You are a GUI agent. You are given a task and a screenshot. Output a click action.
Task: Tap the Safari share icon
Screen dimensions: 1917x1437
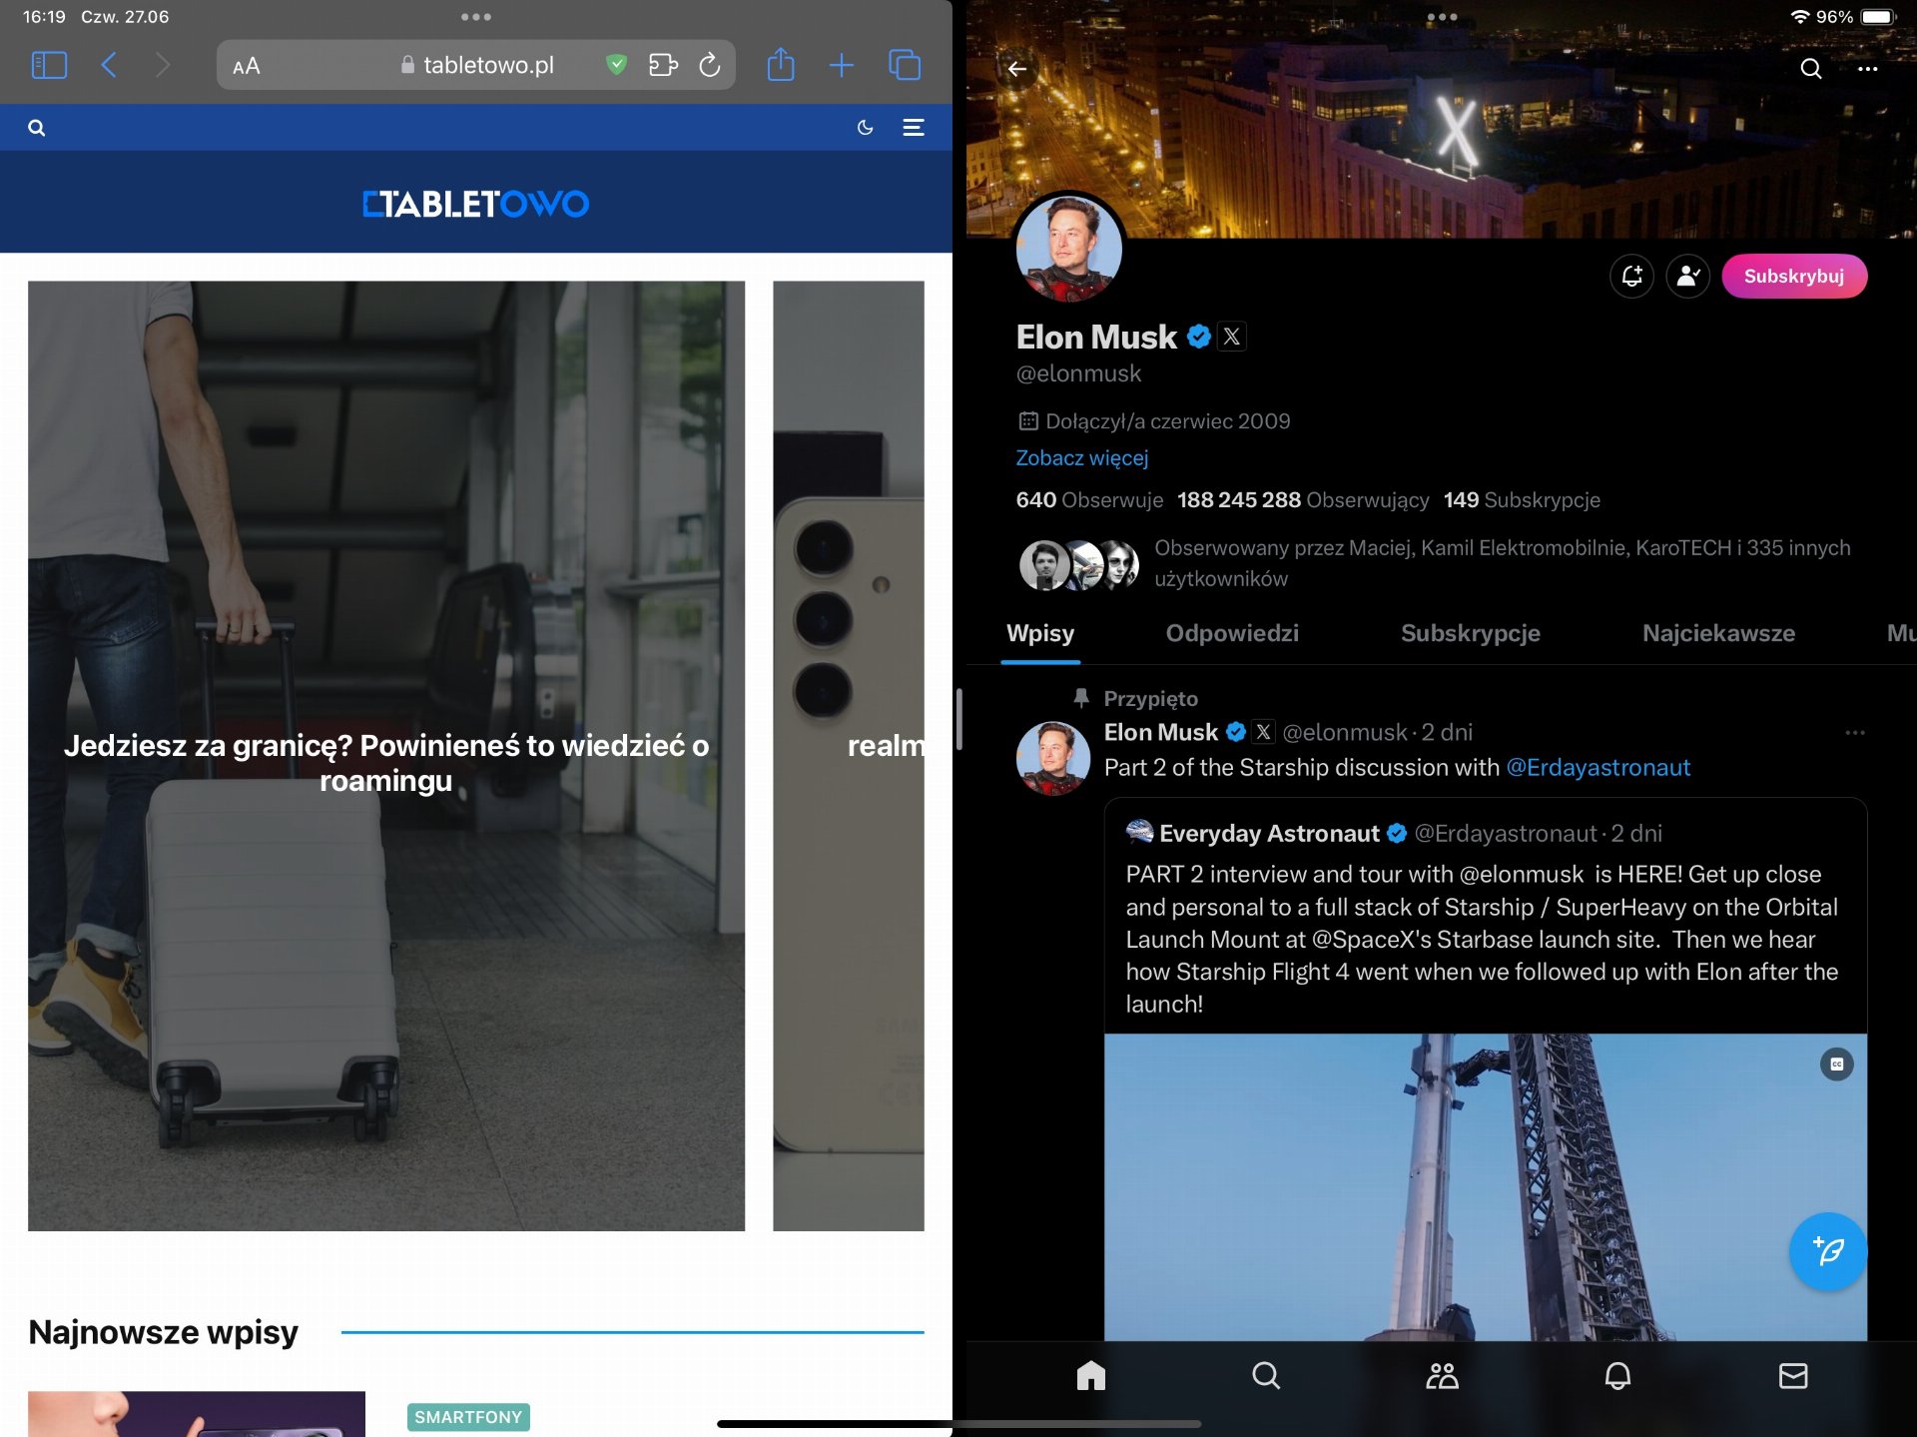click(780, 65)
